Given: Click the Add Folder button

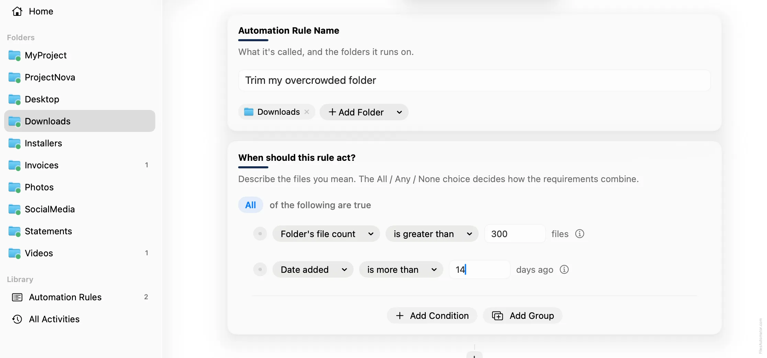Looking at the screenshot, I should coord(356,112).
